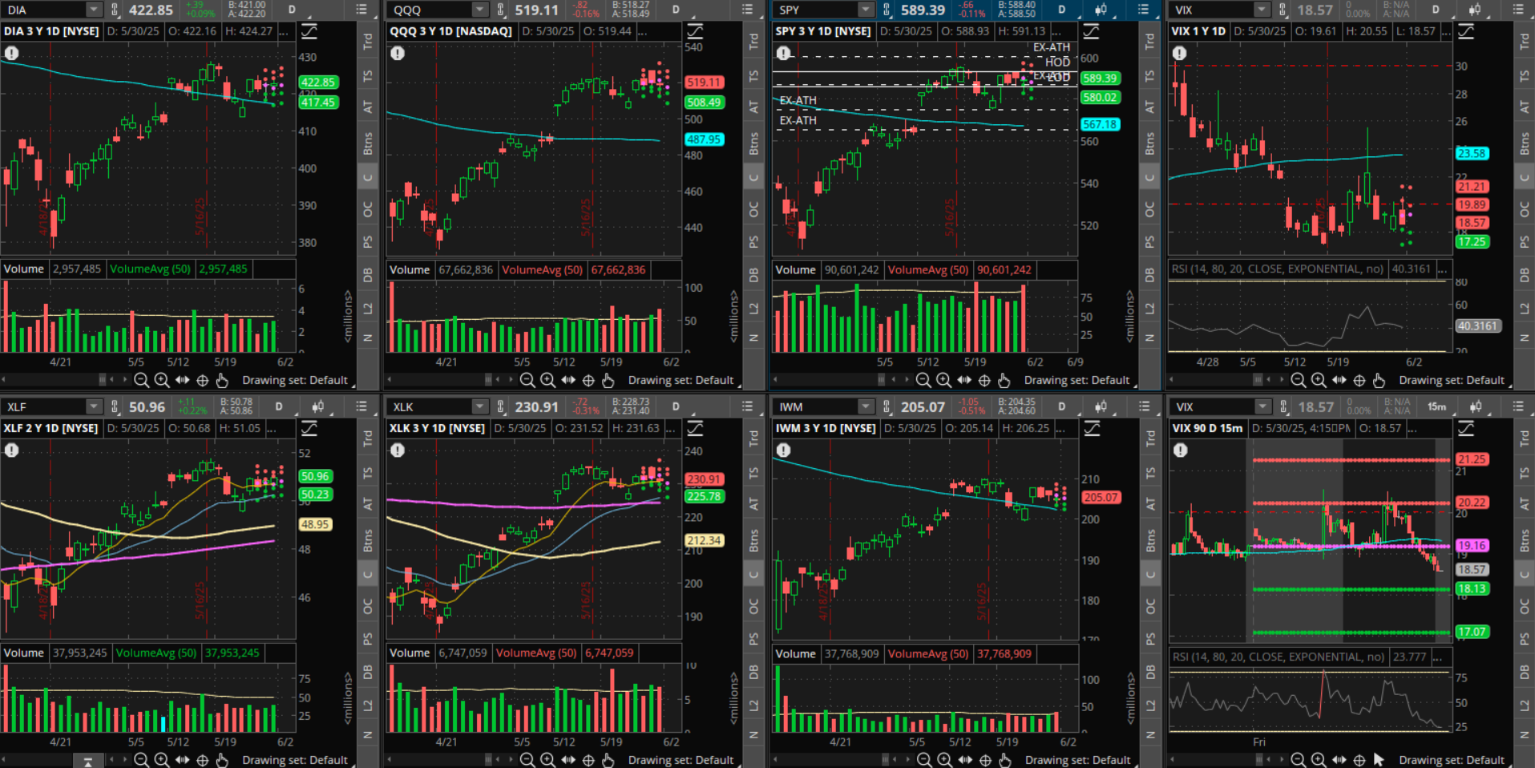Image resolution: width=1535 pixels, height=768 pixels.
Task: Toggle the OC side panel on SPY chart
Action: tap(1149, 209)
